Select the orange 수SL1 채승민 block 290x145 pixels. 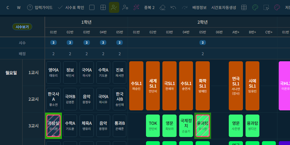click(136, 86)
